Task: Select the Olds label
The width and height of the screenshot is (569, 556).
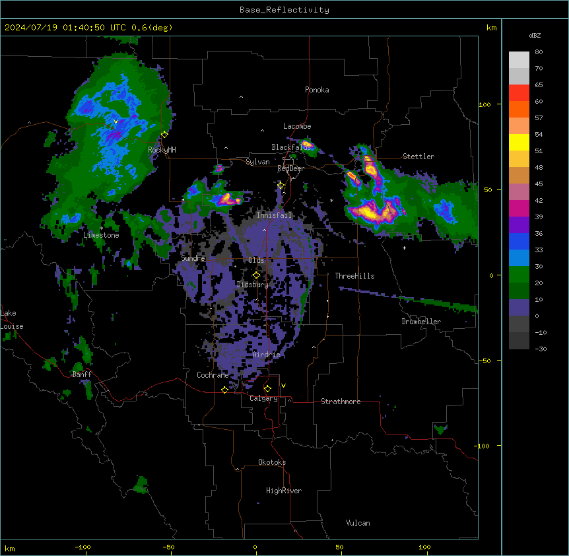Action: tap(256, 260)
